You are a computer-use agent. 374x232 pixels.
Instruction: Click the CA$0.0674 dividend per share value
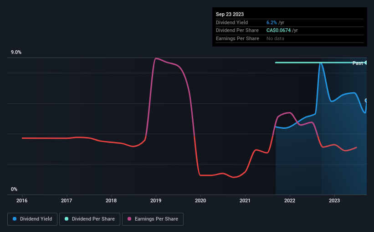279,31
